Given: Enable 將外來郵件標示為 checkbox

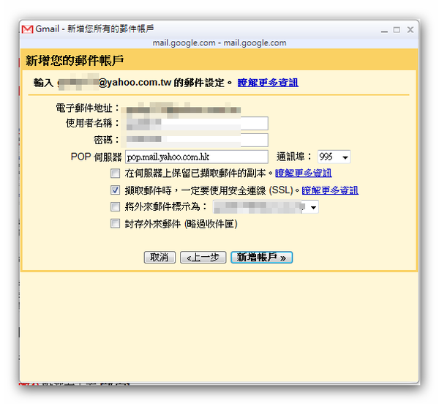Looking at the screenshot, I should 115,207.
